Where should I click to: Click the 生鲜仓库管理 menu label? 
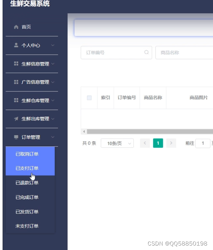(35, 100)
